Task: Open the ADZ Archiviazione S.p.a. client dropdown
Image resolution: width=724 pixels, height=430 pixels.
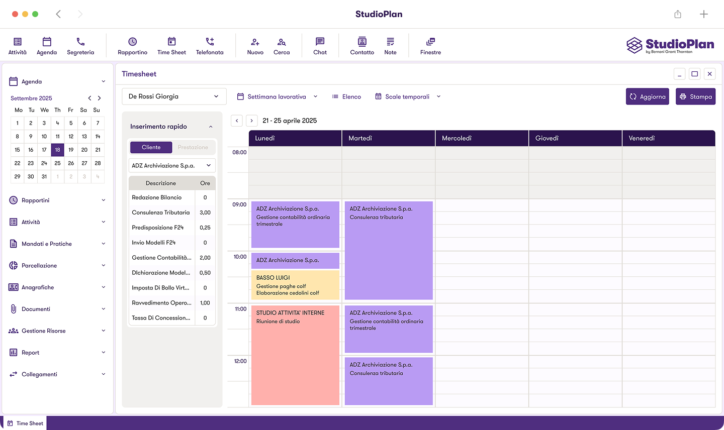Action: (172, 165)
